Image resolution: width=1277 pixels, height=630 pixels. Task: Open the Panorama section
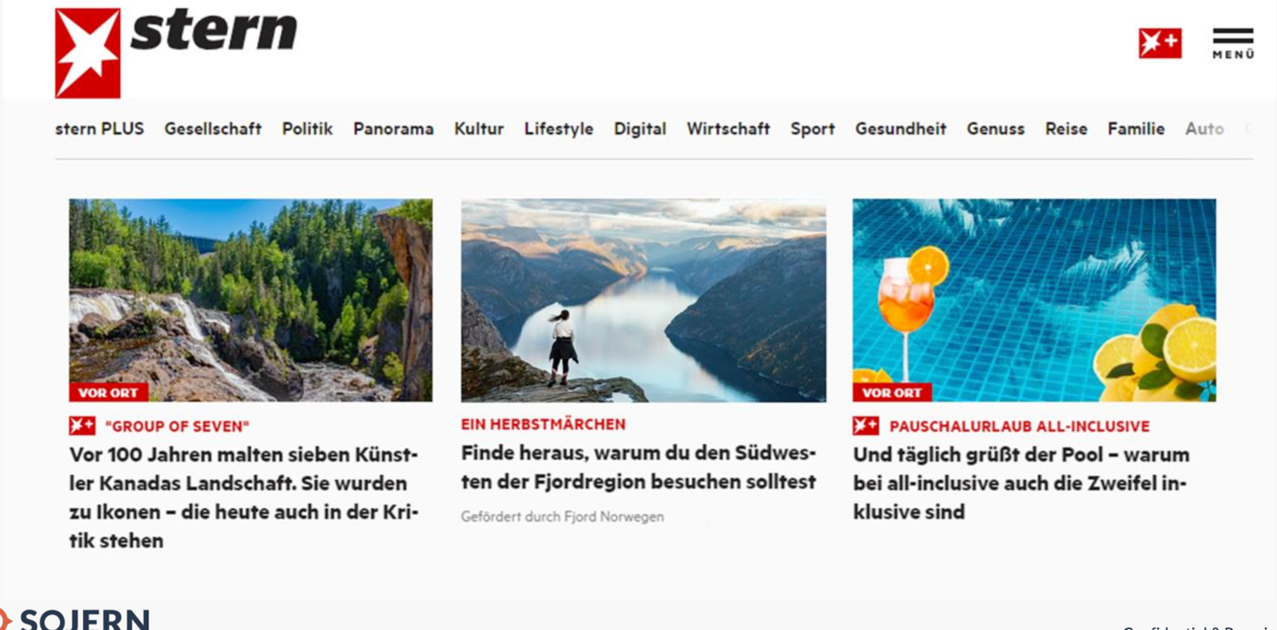(x=393, y=129)
